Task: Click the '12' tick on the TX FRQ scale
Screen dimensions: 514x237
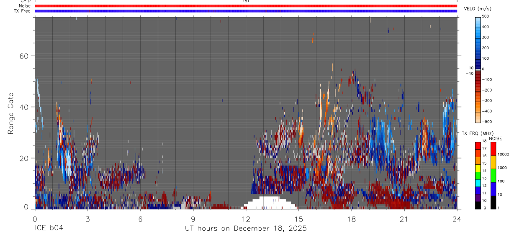Action: pyautogui.click(x=484, y=186)
